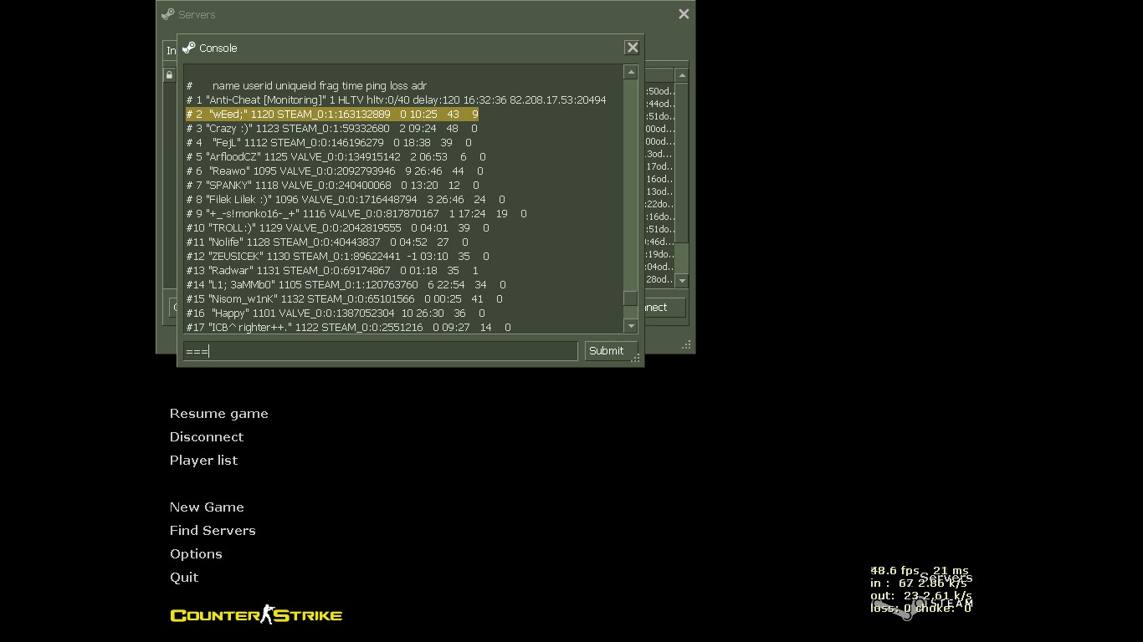Image resolution: width=1143 pixels, height=642 pixels.
Task: Select the ":28od.." server row in Servers
Action: (x=659, y=279)
